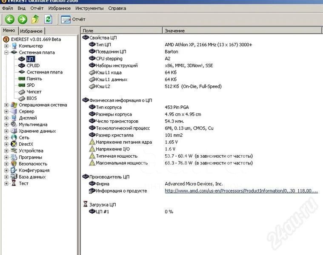The image size is (323, 255).
Task: Click the Мультимедиа speaker icon
Action: [x=14, y=125]
